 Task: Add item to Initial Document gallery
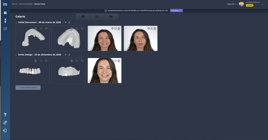coord(65,22)
